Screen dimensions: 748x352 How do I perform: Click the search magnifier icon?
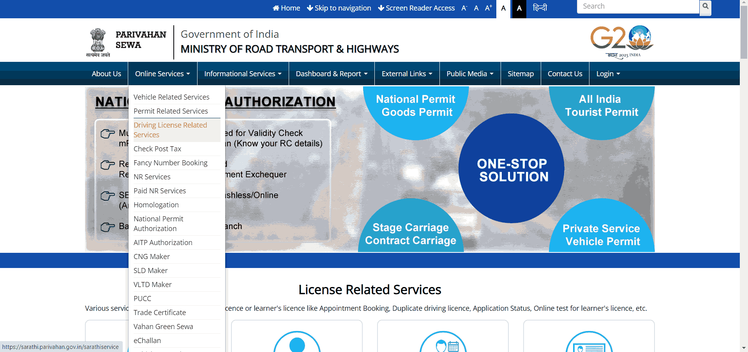[x=705, y=7]
